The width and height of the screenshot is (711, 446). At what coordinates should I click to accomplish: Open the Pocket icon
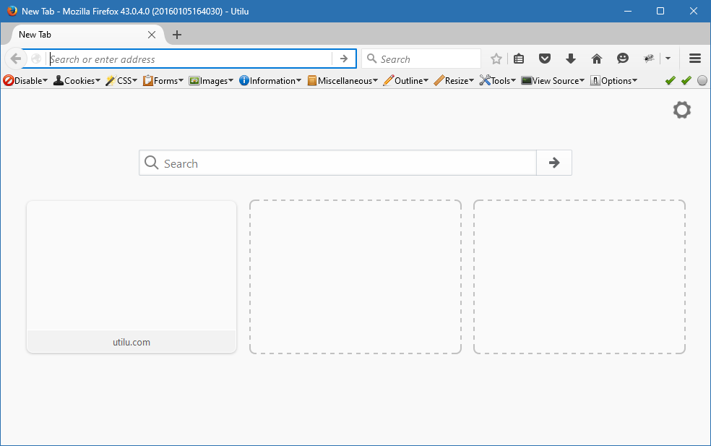[x=545, y=59]
